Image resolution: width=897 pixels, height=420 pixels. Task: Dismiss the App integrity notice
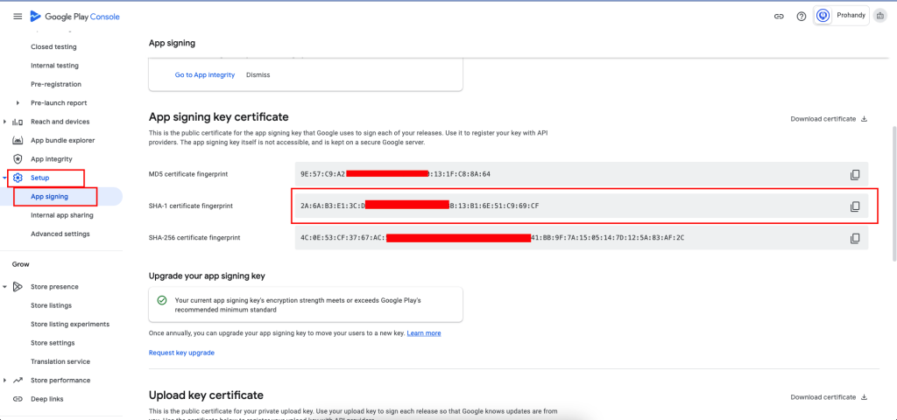[258, 75]
